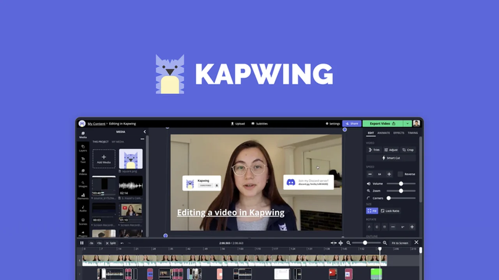Close the timeline with the X icon
The width and height of the screenshot is (499, 280).
point(416,242)
